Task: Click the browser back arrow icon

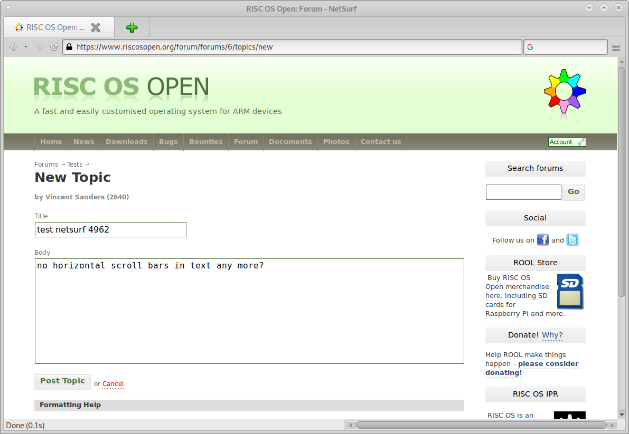Action: 13,47
